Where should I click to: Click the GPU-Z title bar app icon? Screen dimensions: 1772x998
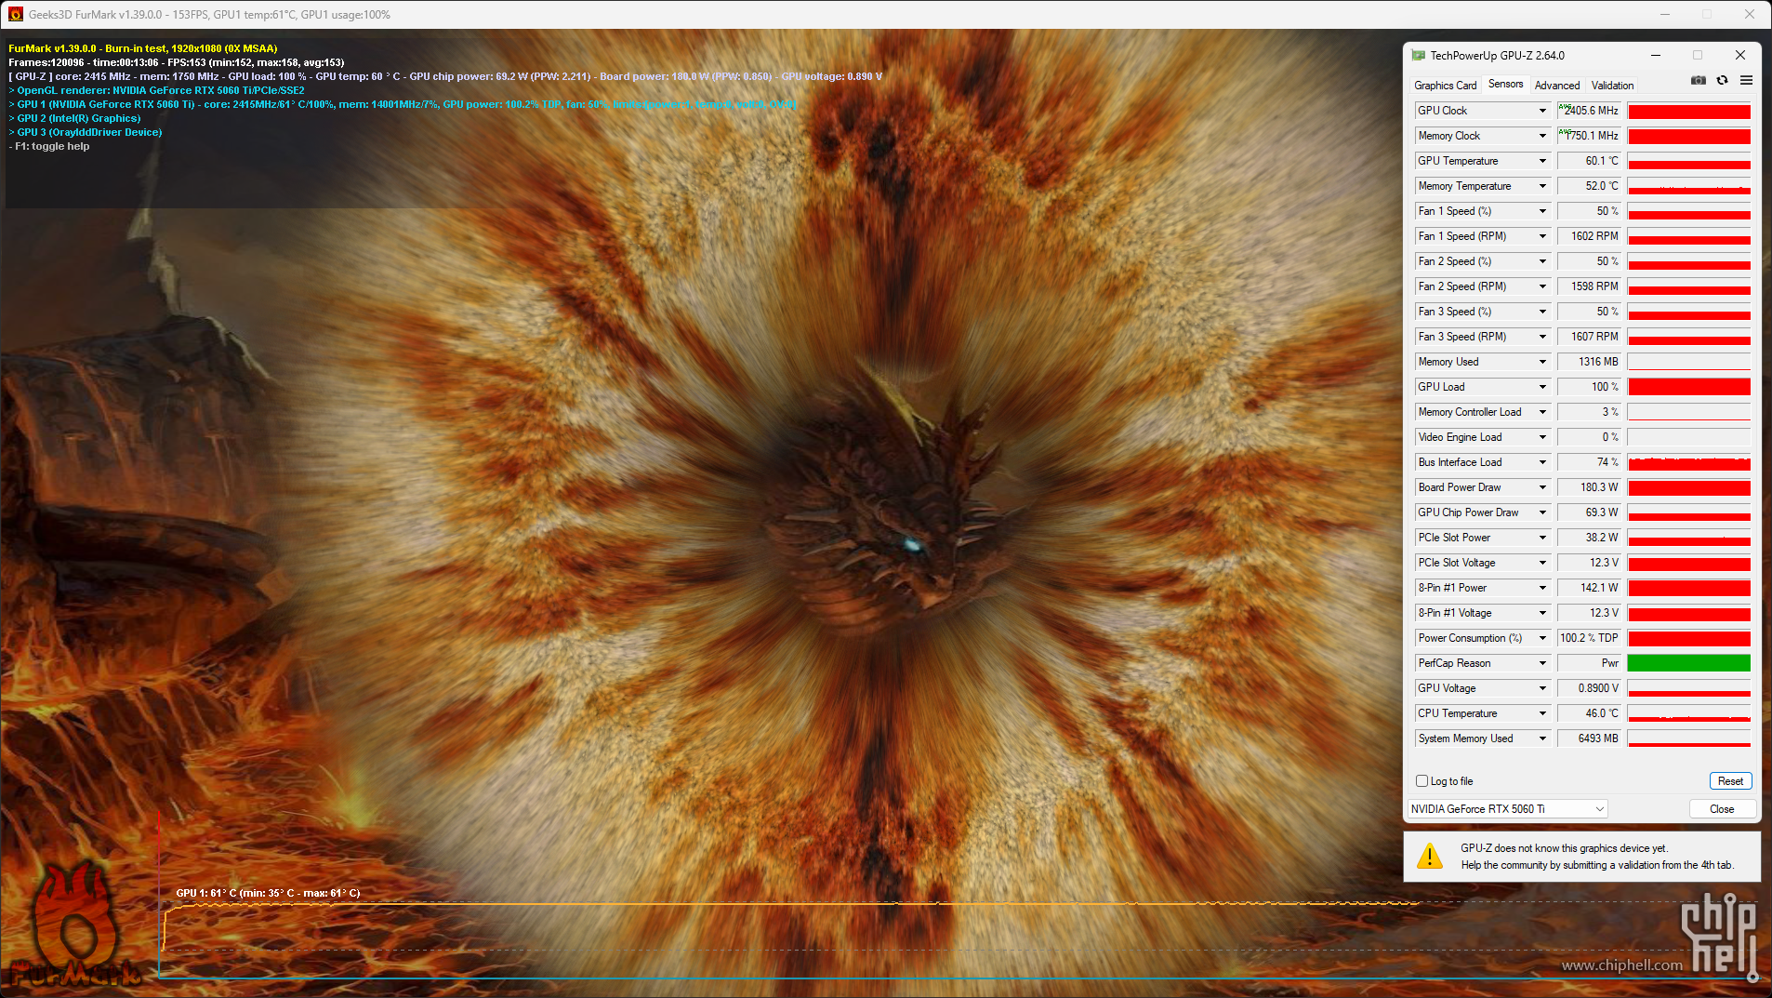1418,56
